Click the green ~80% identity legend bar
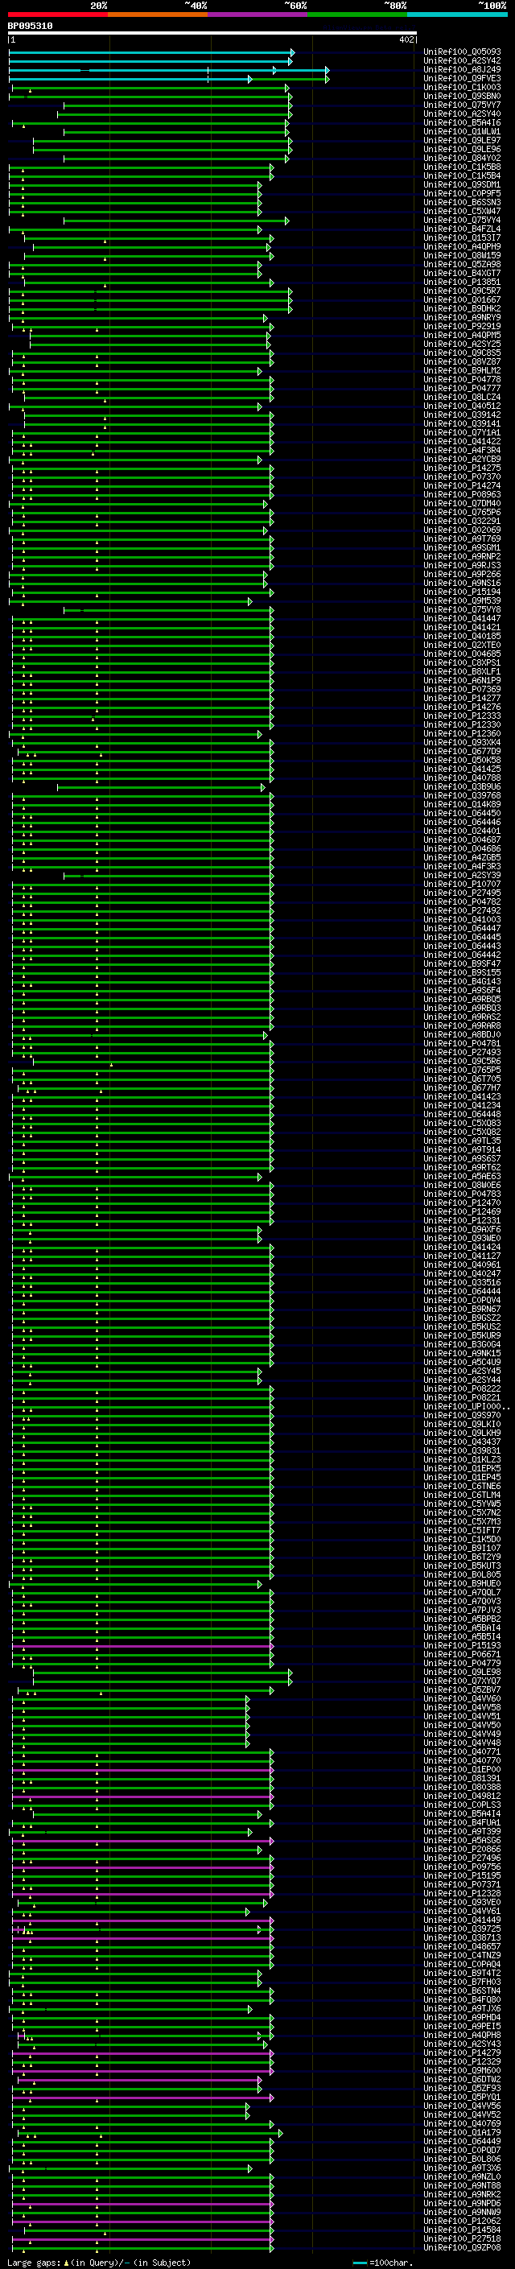The height and width of the screenshot is (2269, 515). point(357,14)
